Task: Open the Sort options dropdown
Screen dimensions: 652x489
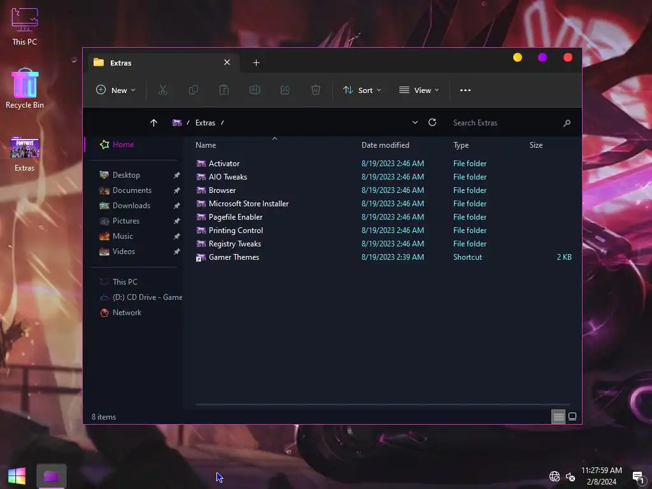Action: click(362, 90)
